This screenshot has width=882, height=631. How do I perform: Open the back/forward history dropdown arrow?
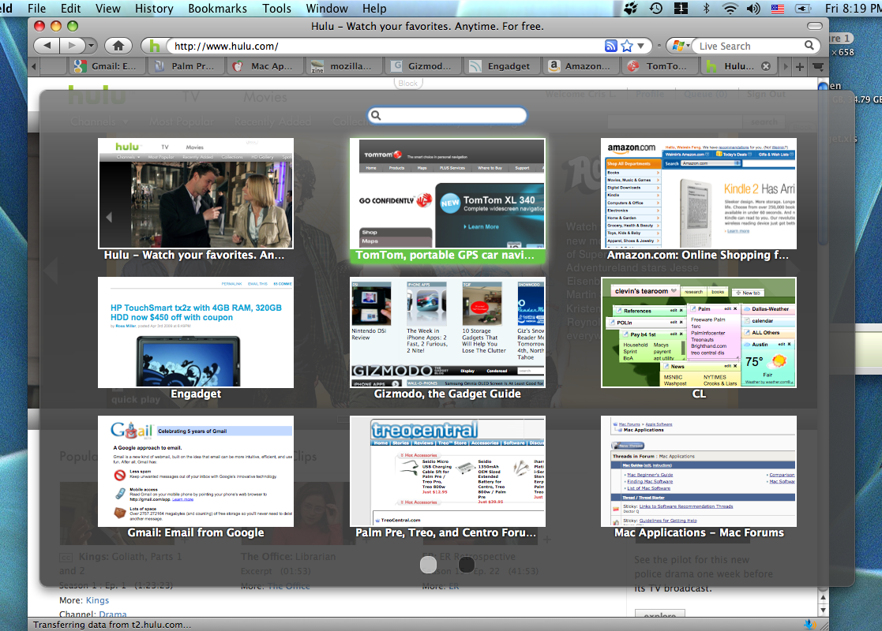coord(91,46)
